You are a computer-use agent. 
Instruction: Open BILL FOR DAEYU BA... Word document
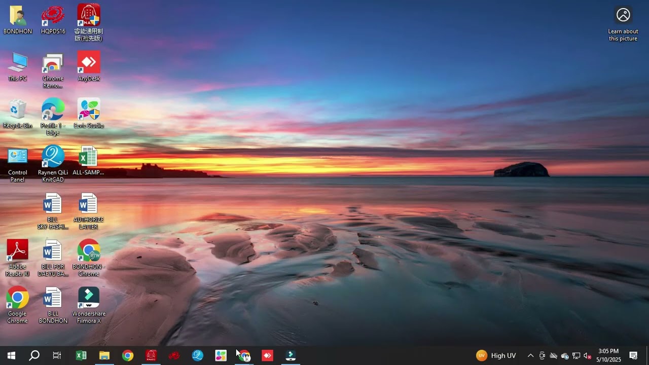click(x=53, y=259)
